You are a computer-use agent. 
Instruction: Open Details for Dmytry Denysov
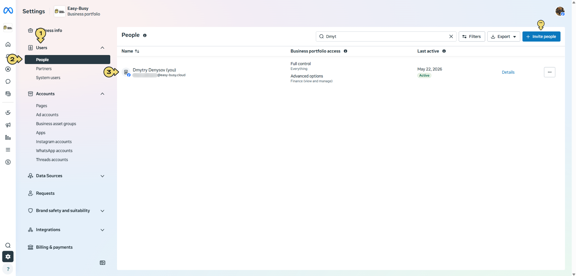tap(508, 72)
